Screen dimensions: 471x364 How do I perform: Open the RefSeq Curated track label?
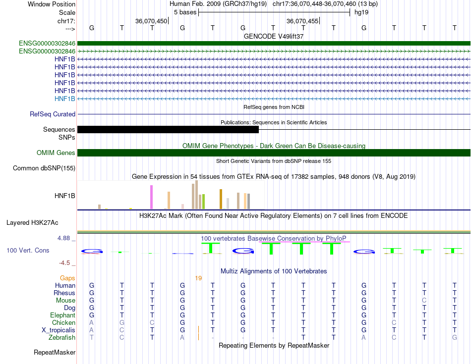tap(52, 114)
